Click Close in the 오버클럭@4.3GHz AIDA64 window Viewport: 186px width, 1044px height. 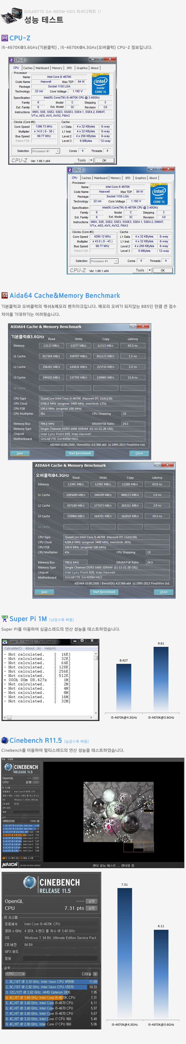[x=164, y=592]
